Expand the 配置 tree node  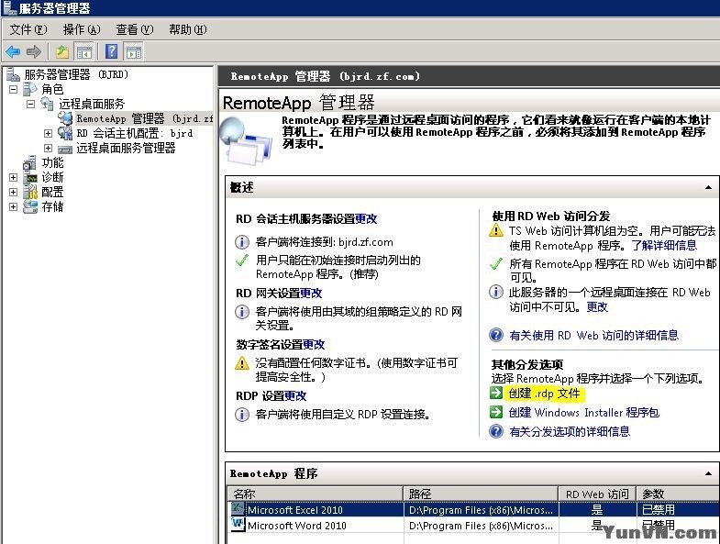14,192
